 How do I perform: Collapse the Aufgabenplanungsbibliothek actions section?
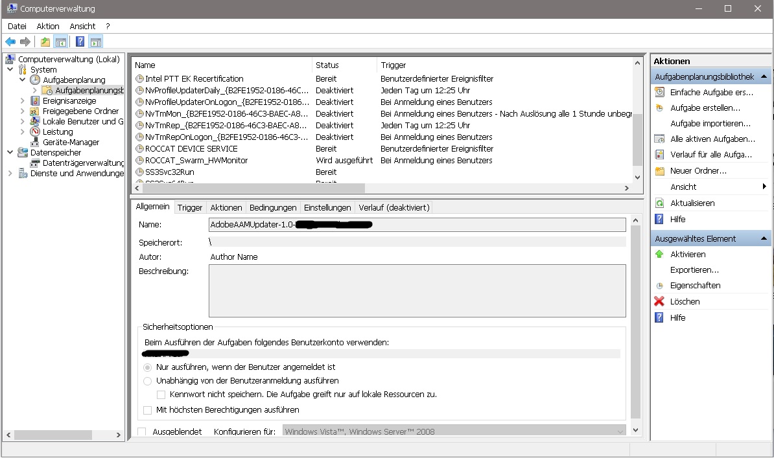tap(764, 76)
